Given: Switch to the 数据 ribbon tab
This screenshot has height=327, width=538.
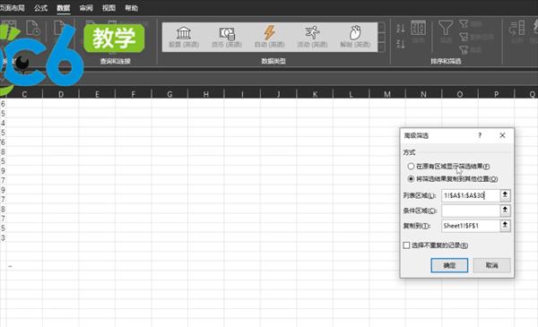Looking at the screenshot, I should 64,8.
